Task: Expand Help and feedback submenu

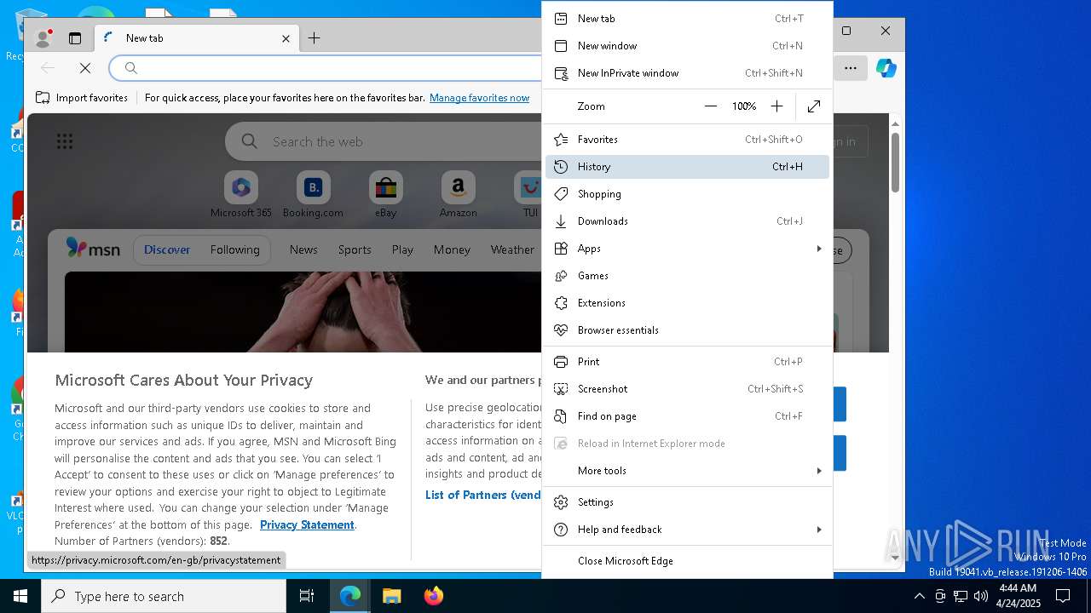Action: point(687,530)
